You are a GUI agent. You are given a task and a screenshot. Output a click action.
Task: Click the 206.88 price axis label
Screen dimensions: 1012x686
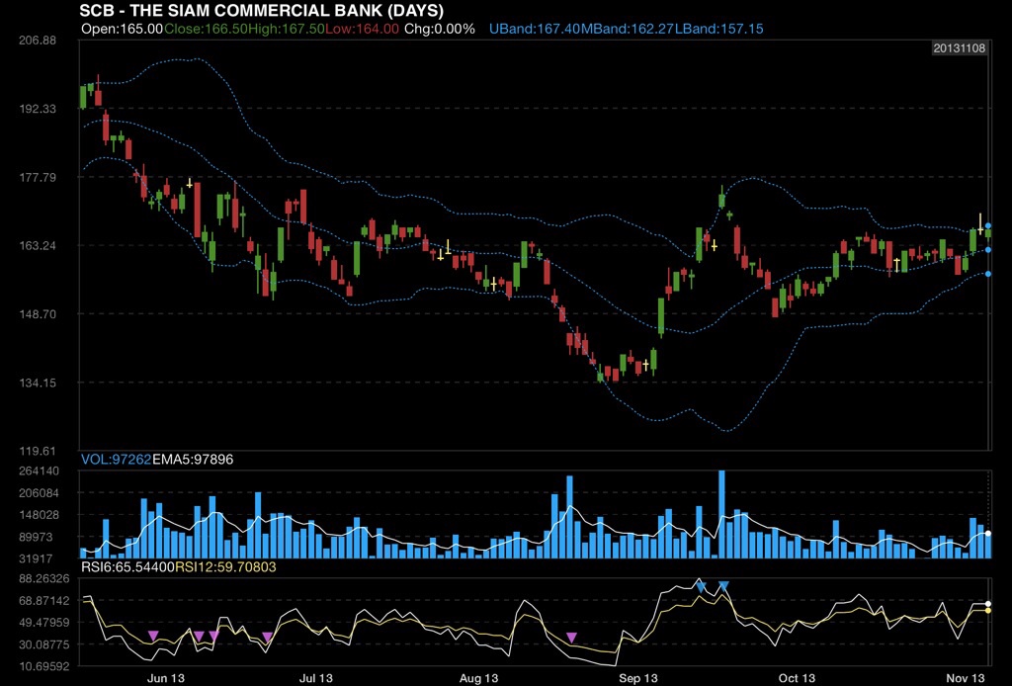(38, 40)
